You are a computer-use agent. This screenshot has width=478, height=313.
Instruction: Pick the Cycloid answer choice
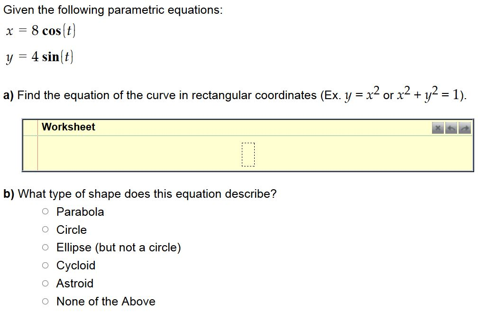coord(46,265)
